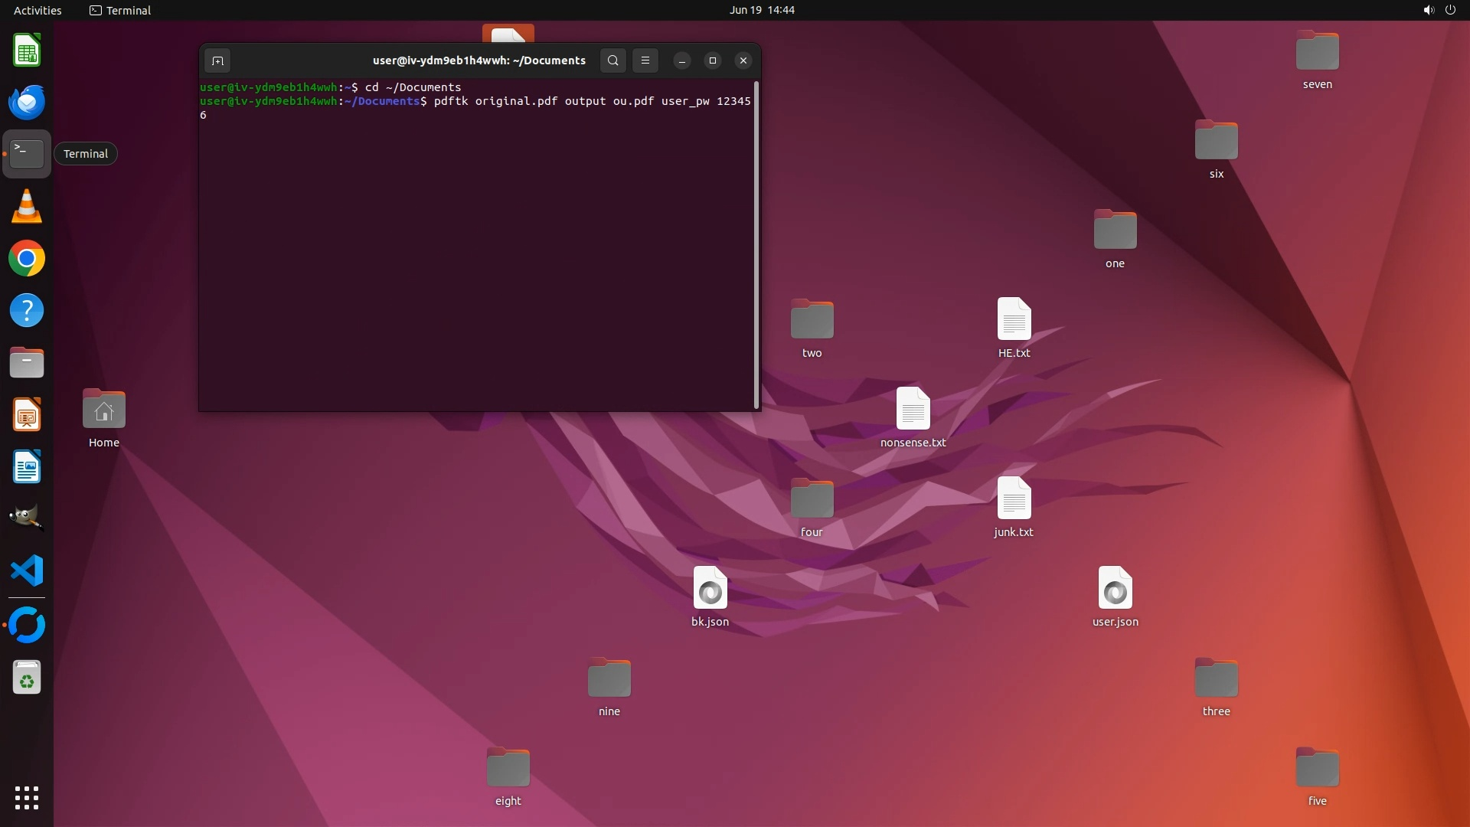Open Thunderbird mail from the dock

pos(27,102)
